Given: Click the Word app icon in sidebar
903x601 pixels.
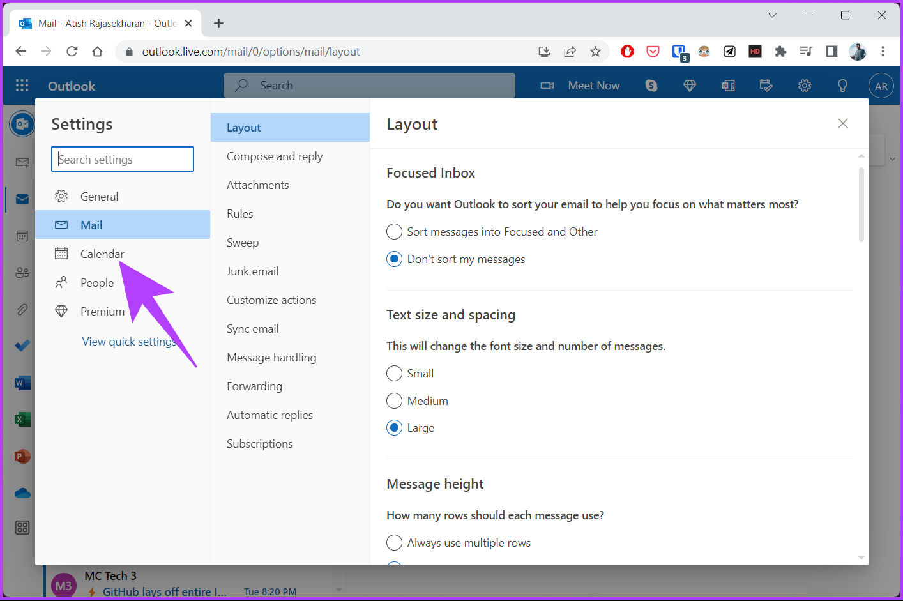Looking at the screenshot, I should tap(22, 383).
